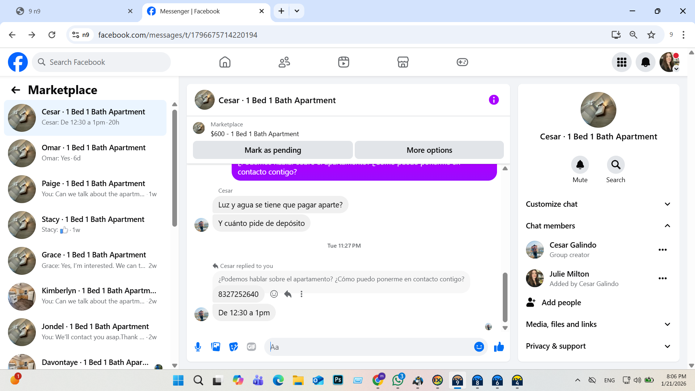
Task: Open the Marketplace tab in top navigation
Action: pyautogui.click(x=403, y=62)
